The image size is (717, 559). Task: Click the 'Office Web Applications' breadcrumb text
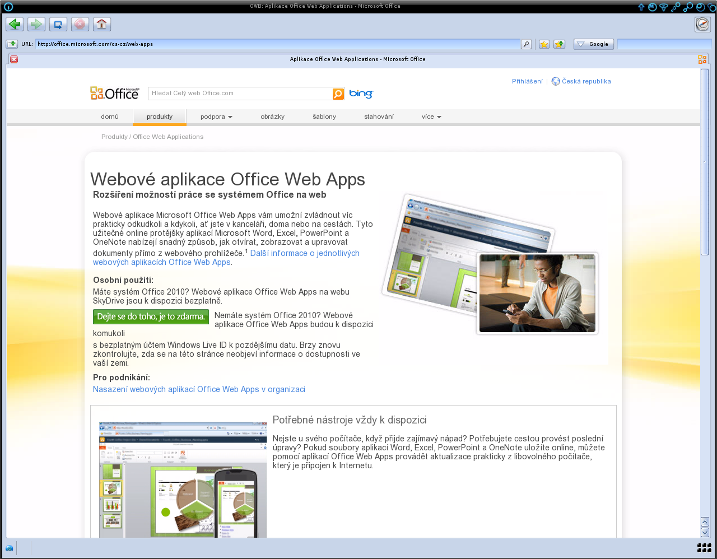click(x=168, y=137)
